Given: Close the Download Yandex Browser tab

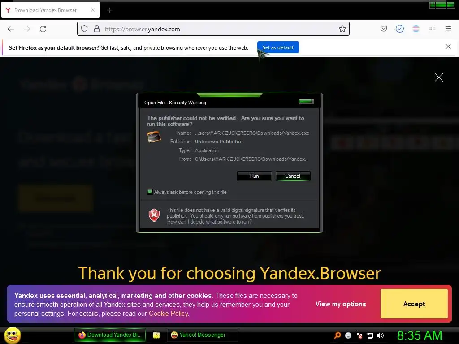Looking at the screenshot, I should point(93,10).
